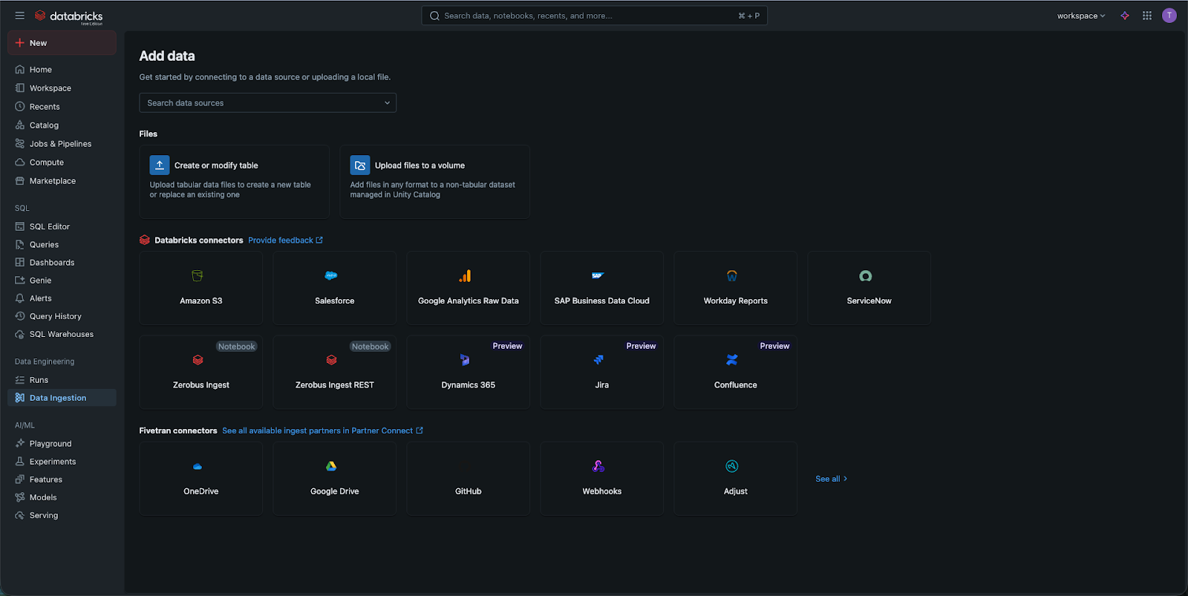
Task: Toggle the hamburger sidebar menu icon
Action: [x=19, y=16]
